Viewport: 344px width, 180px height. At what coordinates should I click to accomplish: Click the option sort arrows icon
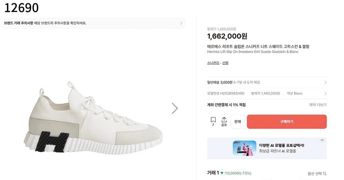pyautogui.click(x=325, y=174)
